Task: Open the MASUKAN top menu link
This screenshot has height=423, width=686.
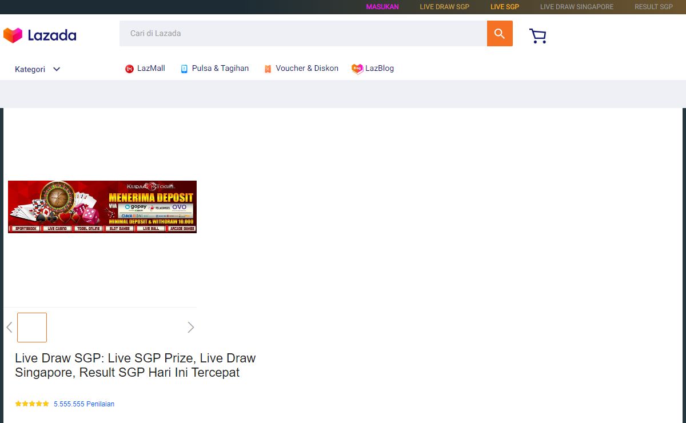Action: pos(382,7)
